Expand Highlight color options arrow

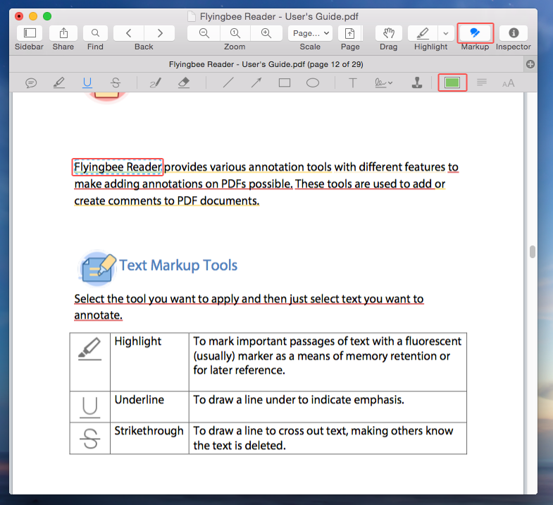point(446,33)
